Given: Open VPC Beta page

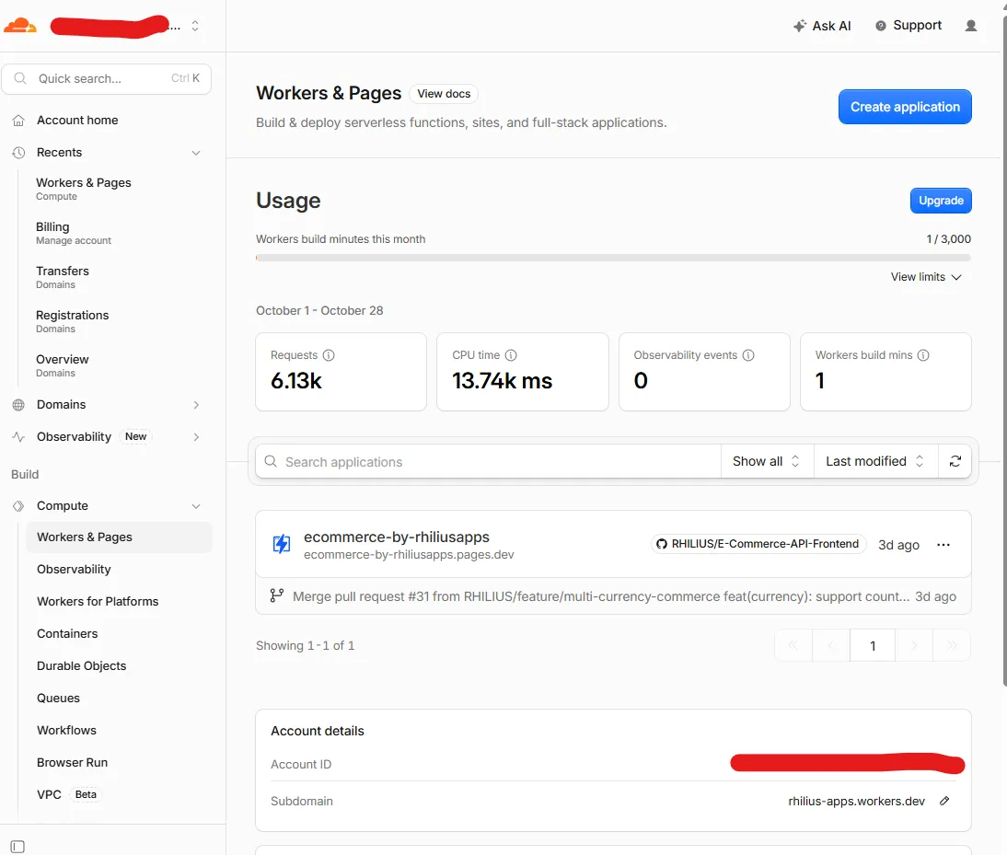Looking at the screenshot, I should coord(69,794).
